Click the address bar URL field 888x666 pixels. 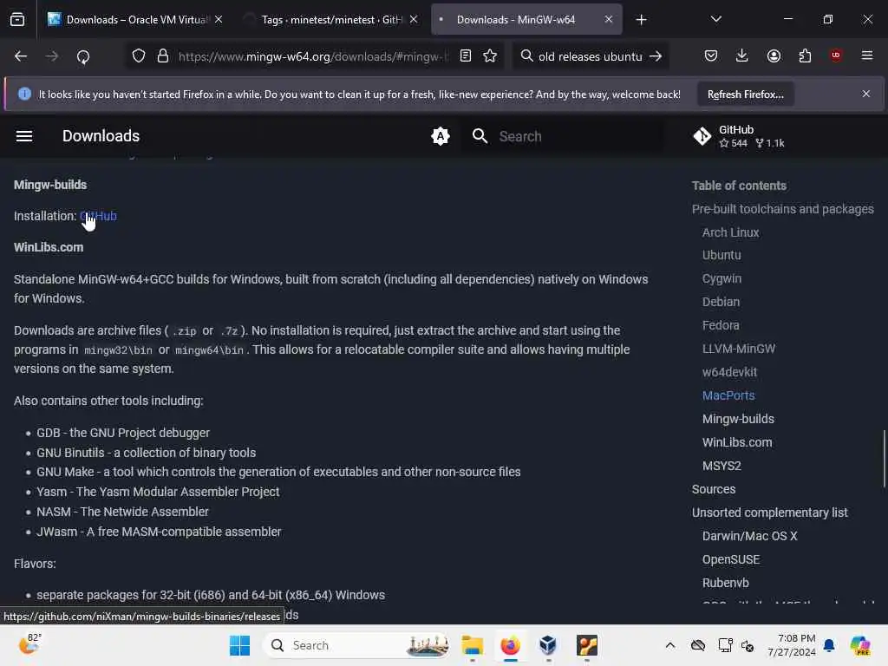[313, 56]
